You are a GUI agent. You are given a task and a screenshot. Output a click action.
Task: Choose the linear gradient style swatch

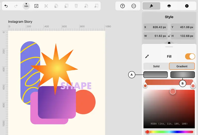pyautogui.click(x=155, y=75)
